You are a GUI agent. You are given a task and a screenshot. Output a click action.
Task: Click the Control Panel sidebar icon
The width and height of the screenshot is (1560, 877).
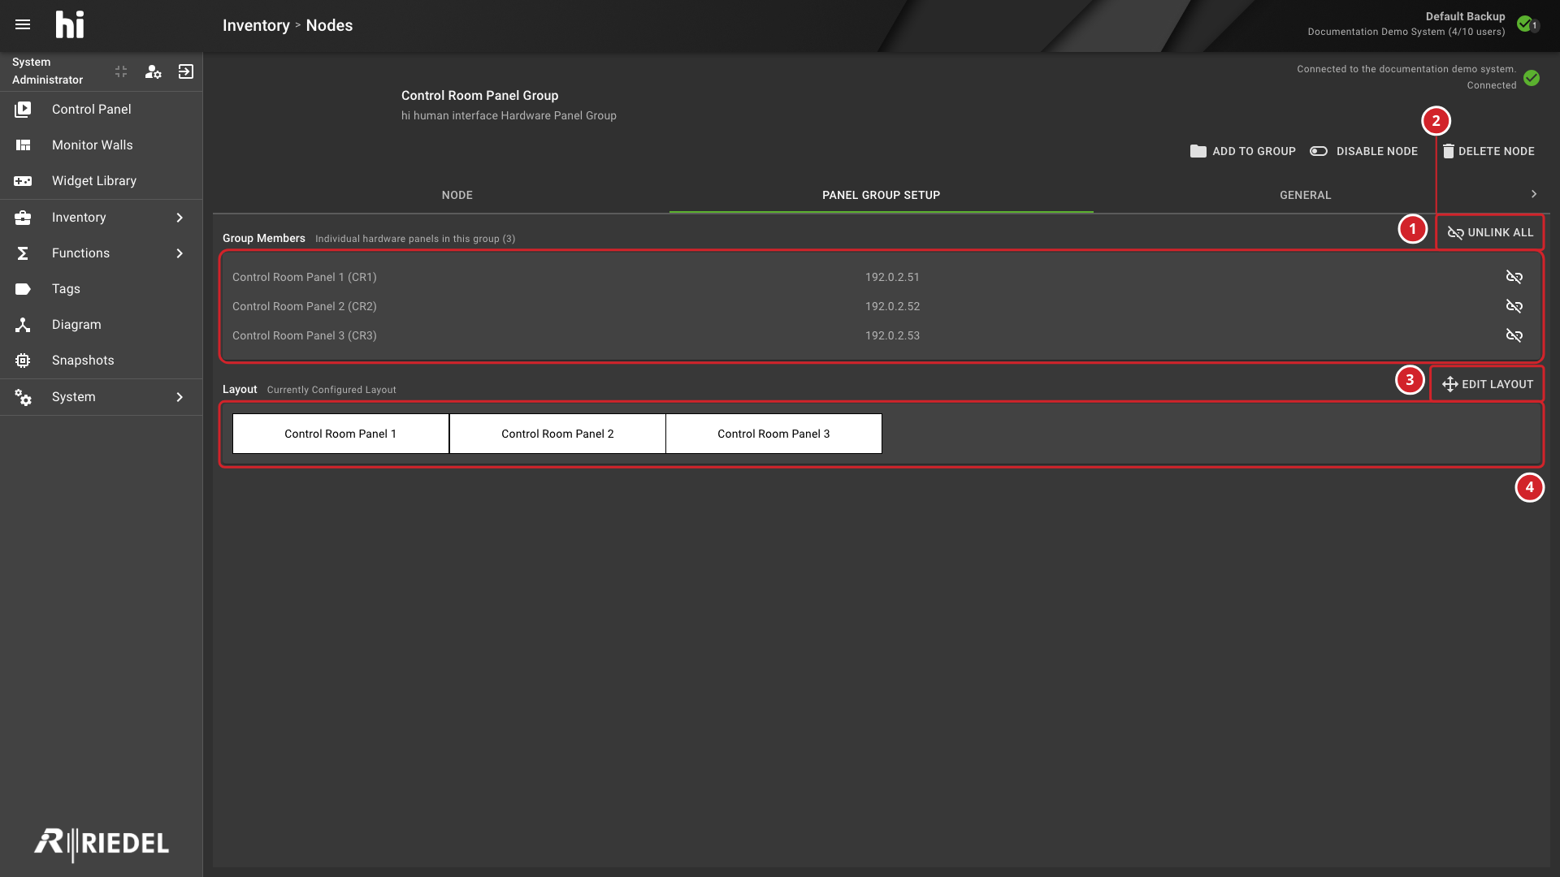(x=23, y=109)
